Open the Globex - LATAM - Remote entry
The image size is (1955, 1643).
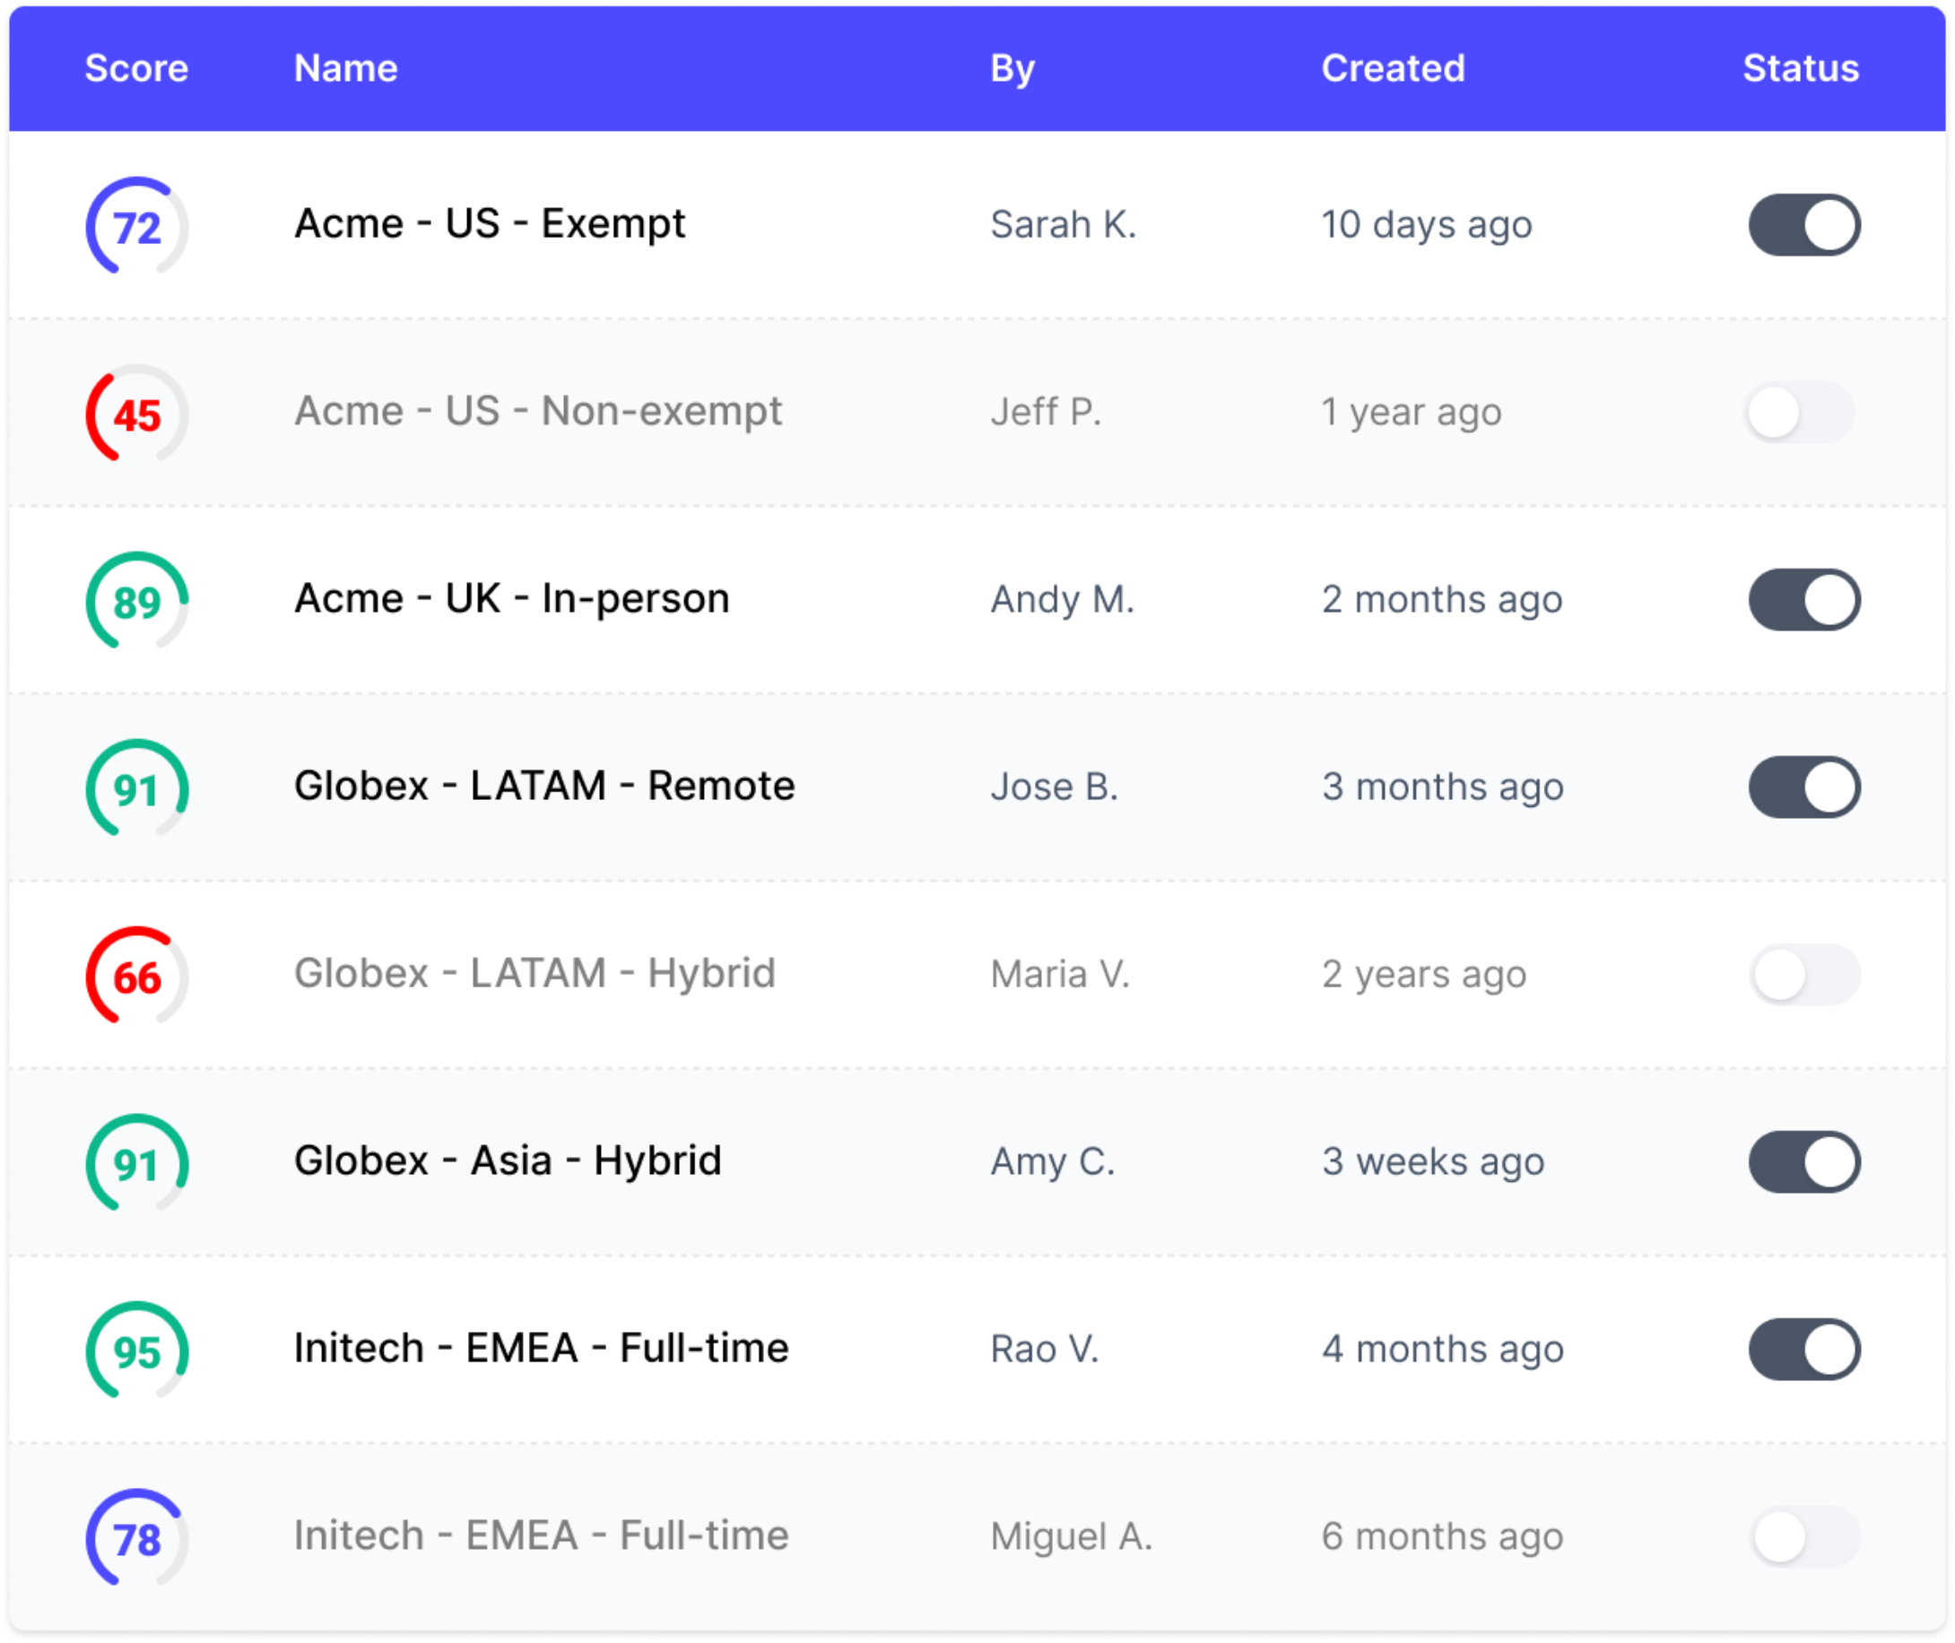pyautogui.click(x=544, y=787)
